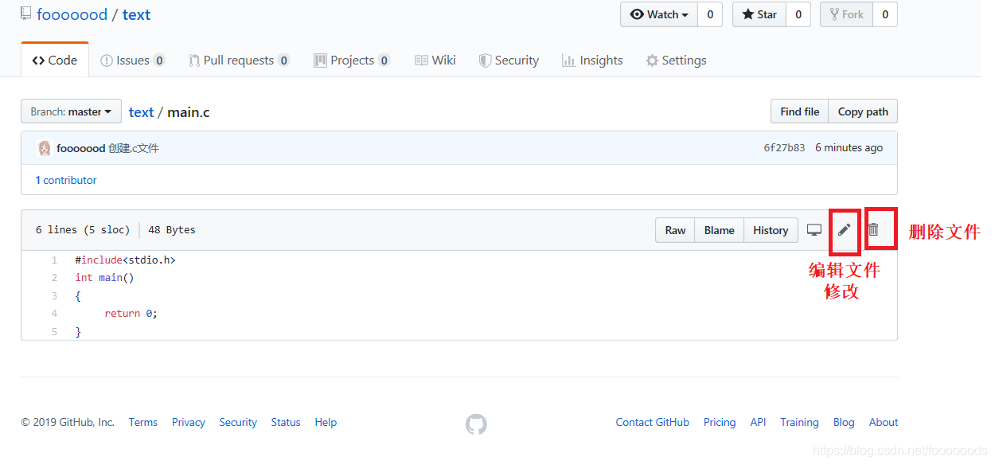
Task: Open the Blog footer link
Action: (x=844, y=423)
